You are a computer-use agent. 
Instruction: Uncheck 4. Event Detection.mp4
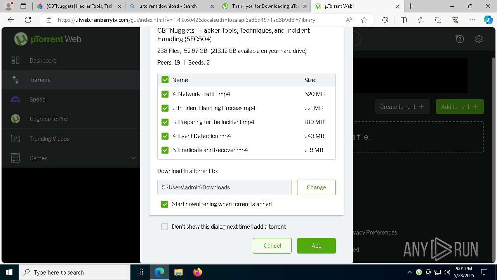tap(165, 136)
